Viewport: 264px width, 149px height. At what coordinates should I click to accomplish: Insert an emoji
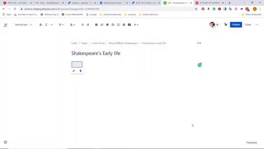pyautogui.click(x=118, y=25)
